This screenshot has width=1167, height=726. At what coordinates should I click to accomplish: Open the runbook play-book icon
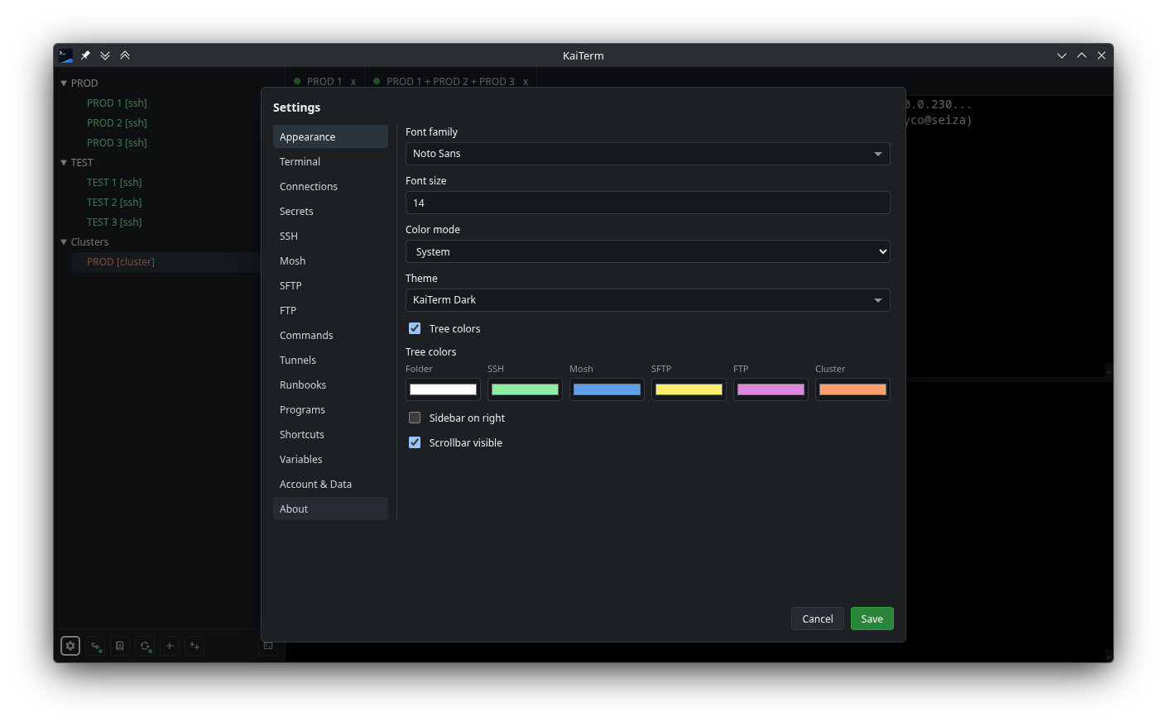pos(120,646)
